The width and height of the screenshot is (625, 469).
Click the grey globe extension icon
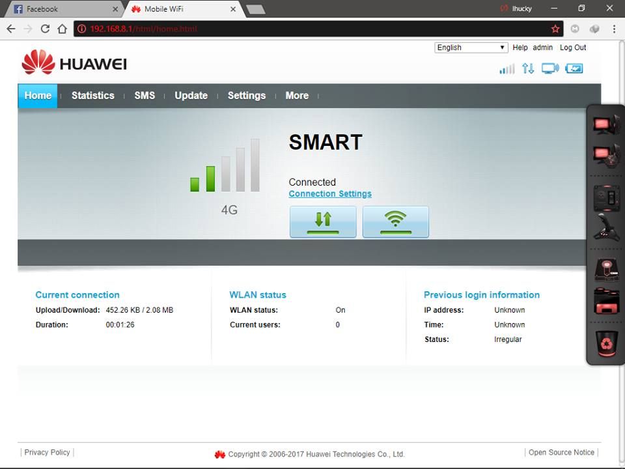(594, 29)
